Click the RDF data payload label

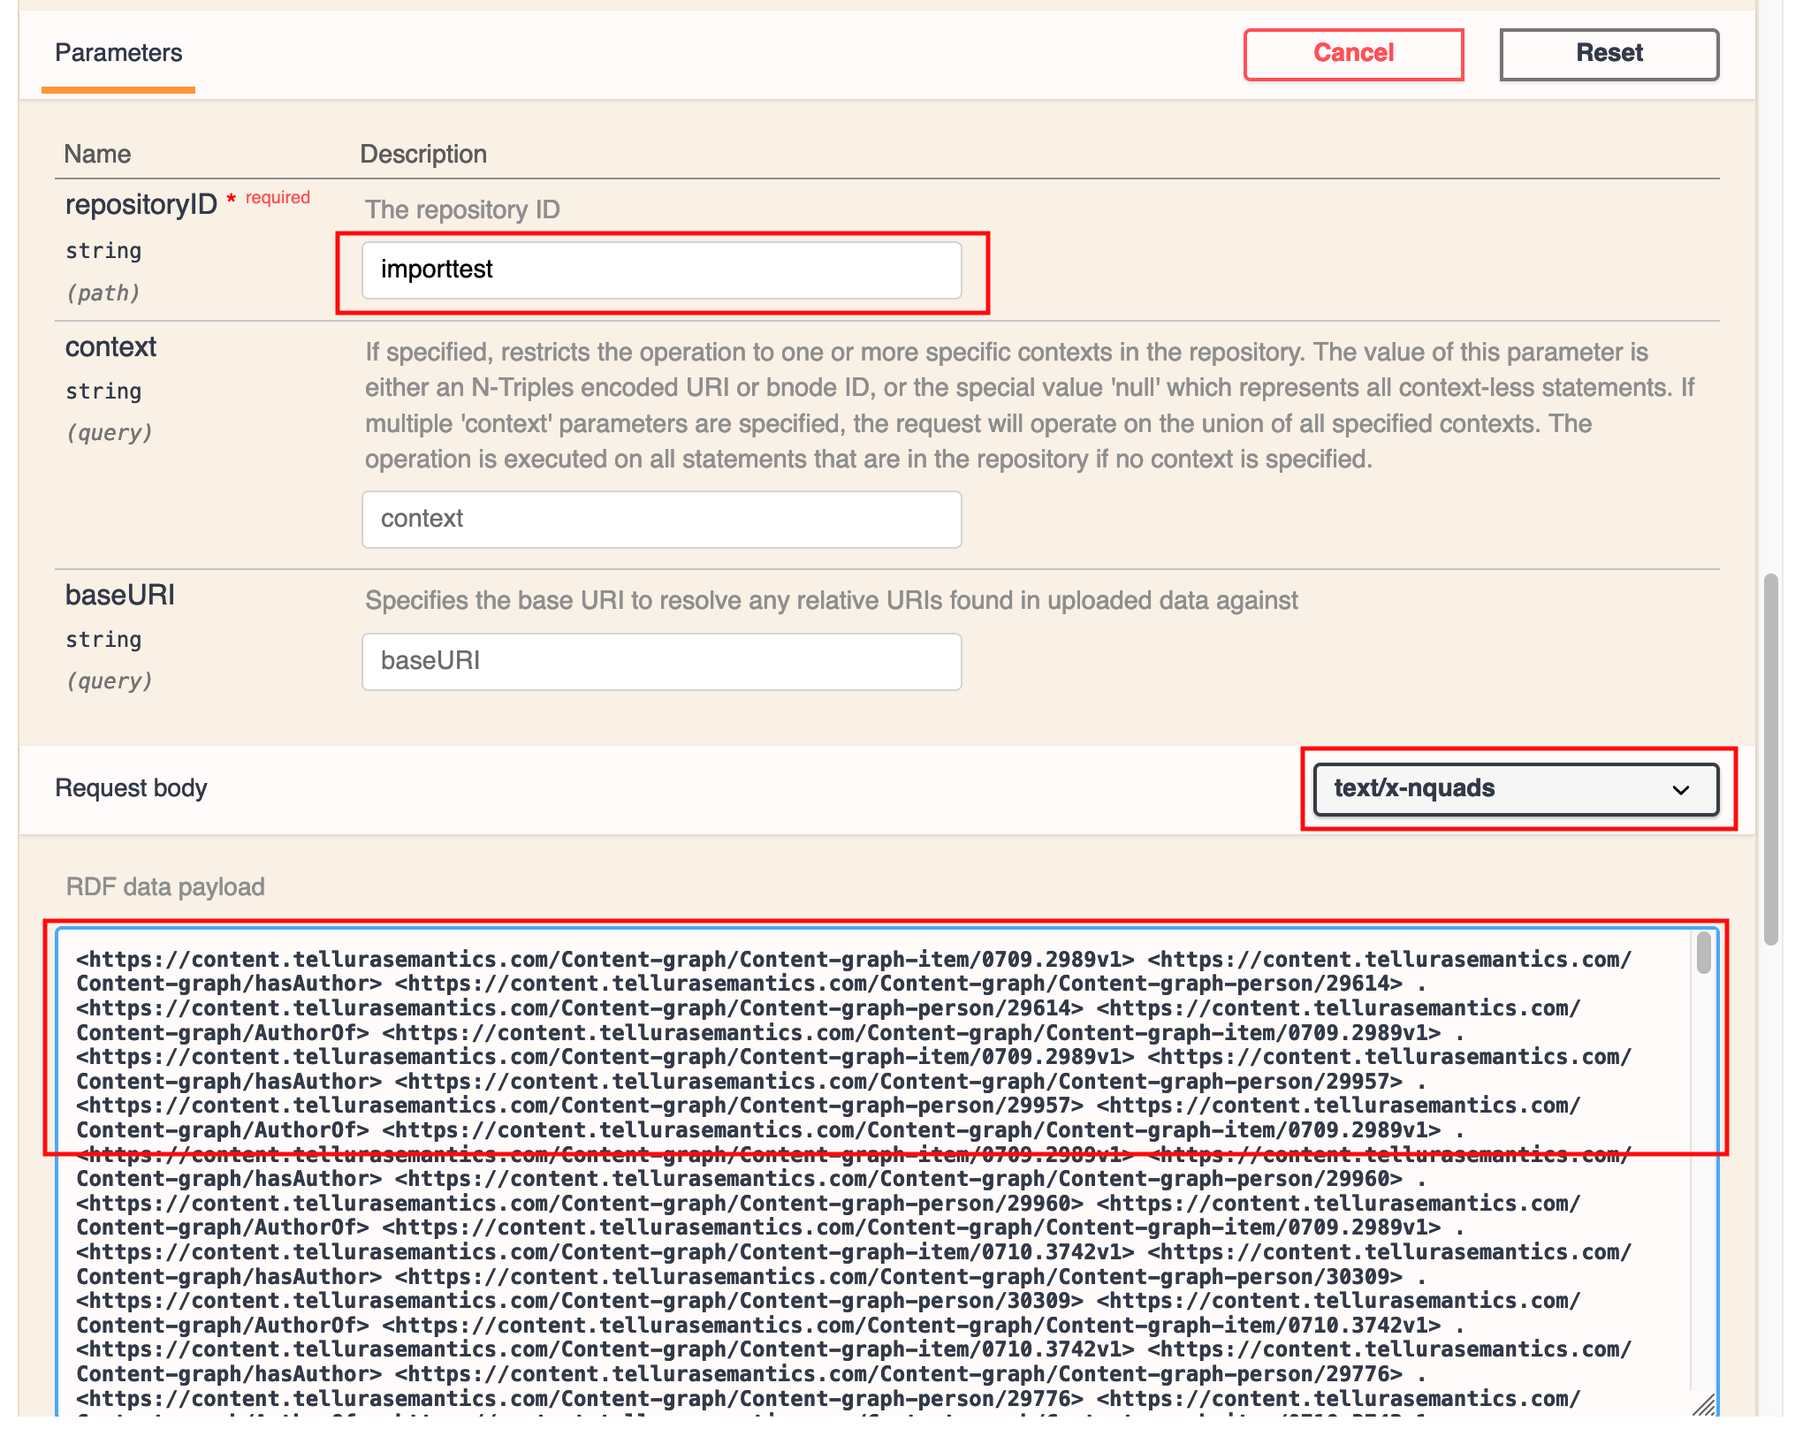165,886
